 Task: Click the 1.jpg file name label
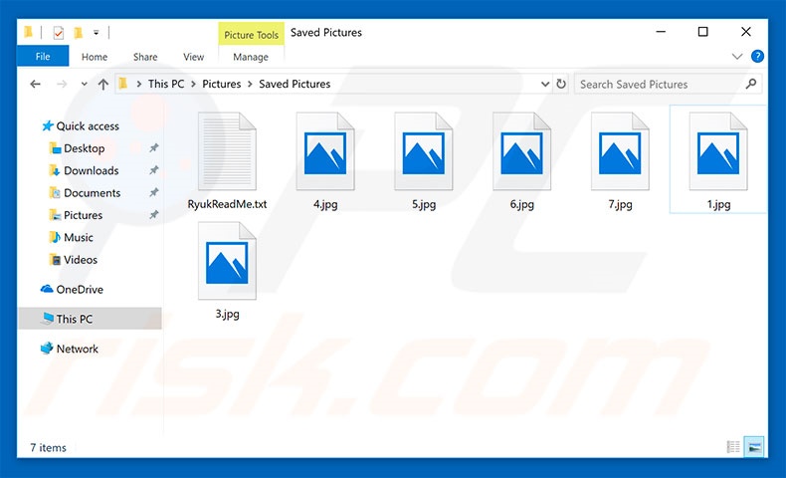(x=718, y=204)
